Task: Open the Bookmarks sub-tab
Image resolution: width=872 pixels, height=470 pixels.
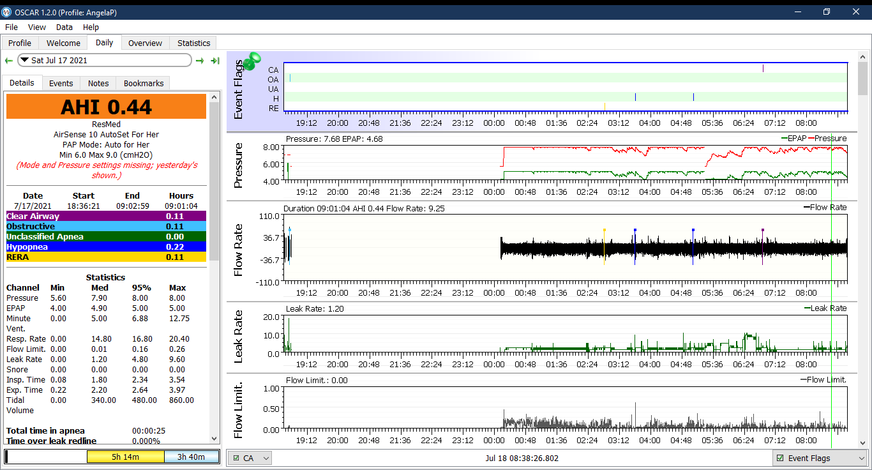Action: pyautogui.click(x=144, y=83)
